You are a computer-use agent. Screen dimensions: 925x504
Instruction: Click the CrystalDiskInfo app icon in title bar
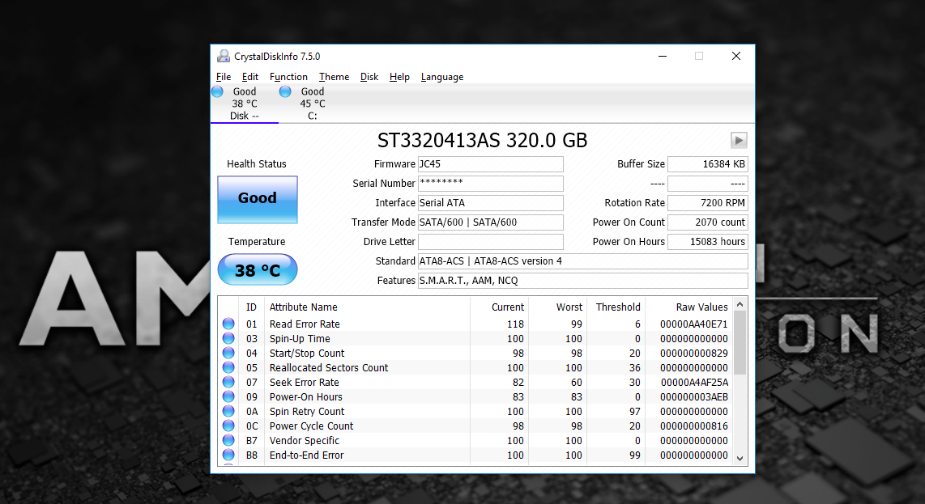point(223,56)
